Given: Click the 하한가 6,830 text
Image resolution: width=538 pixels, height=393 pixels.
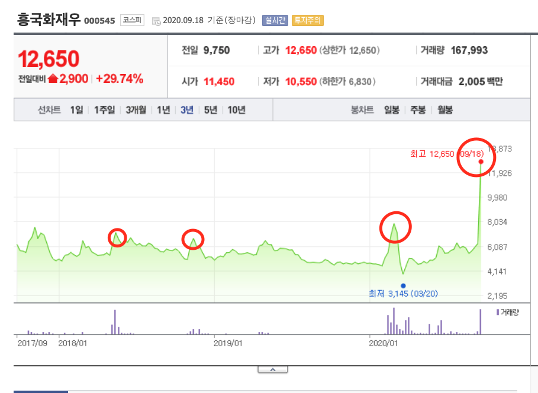Looking at the screenshot, I should 347,82.
